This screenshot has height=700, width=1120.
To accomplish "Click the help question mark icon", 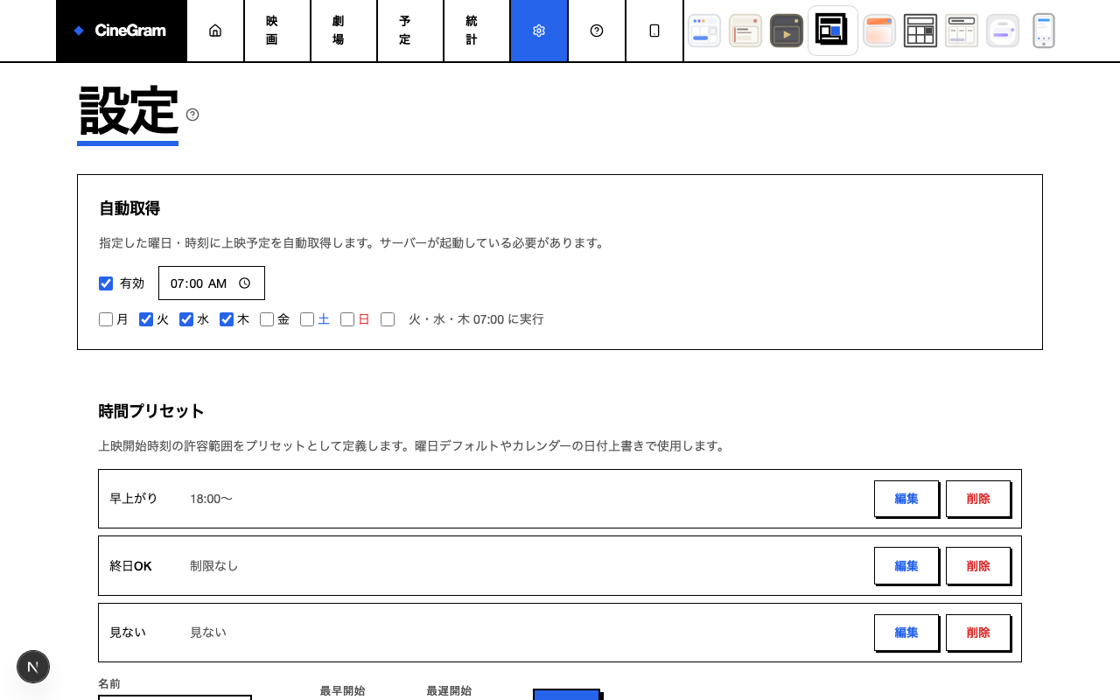I will (597, 30).
